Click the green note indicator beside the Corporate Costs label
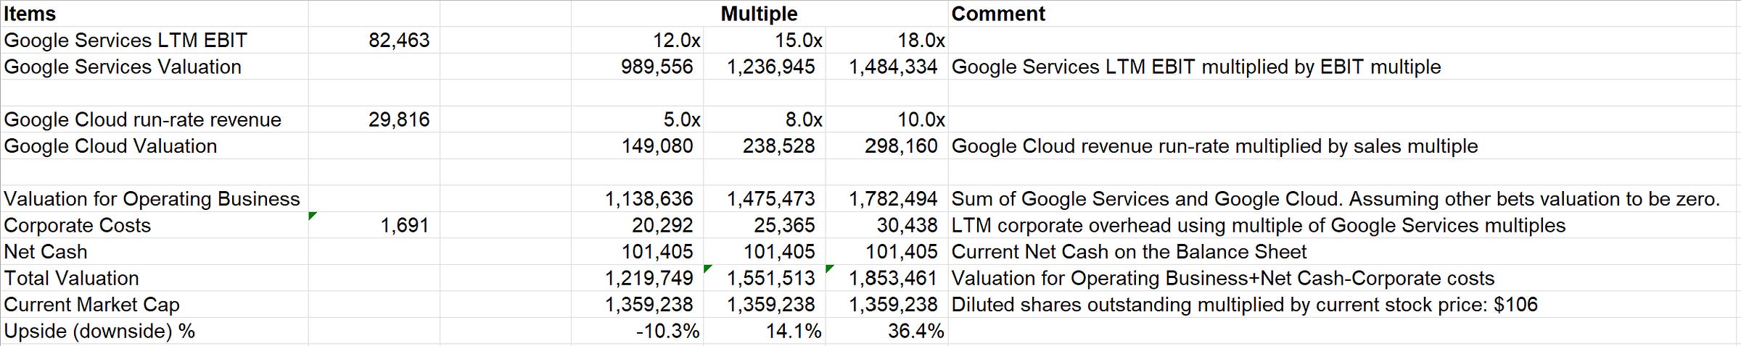The image size is (1741, 346). pos(312,215)
